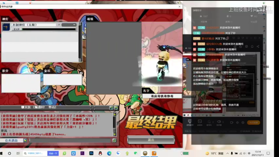
Task: Open the 公共消息 channel dropdown arrow
Action: (x=25, y=141)
